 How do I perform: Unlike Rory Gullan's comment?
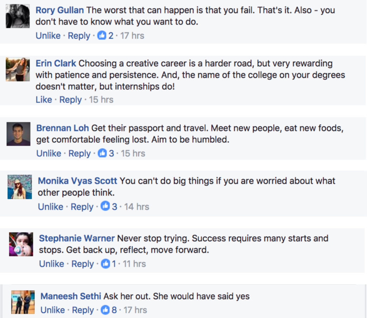pyautogui.click(x=49, y=35)
